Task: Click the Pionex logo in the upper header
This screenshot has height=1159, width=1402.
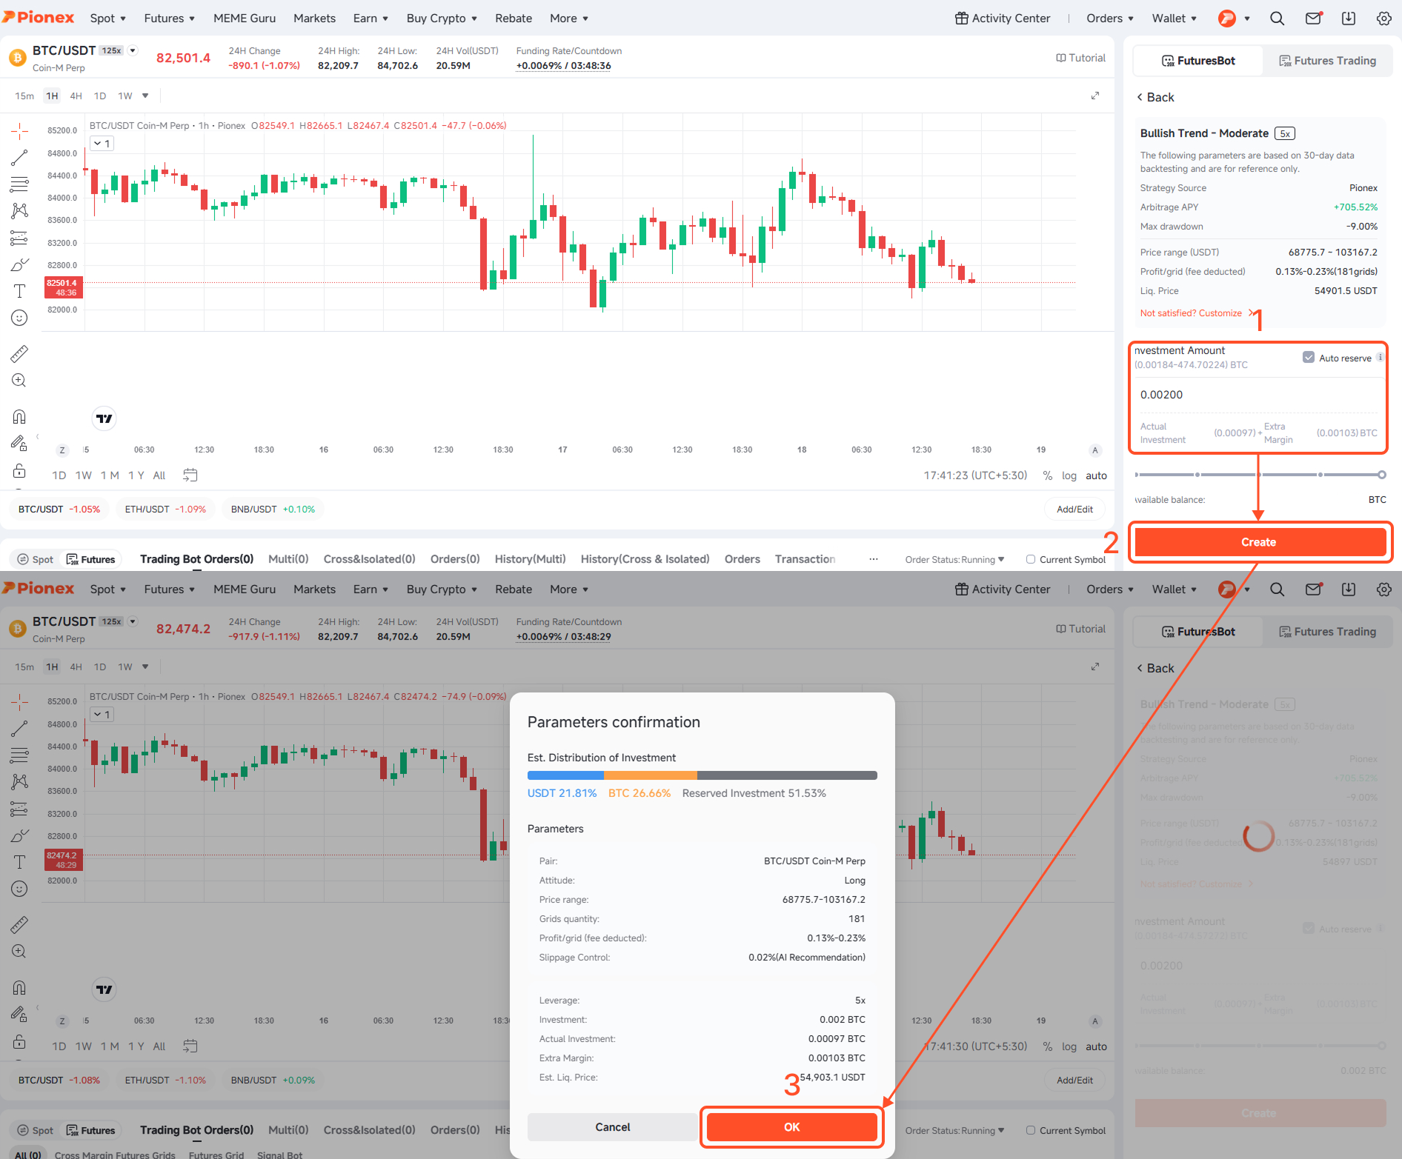Action: click(38, 18)
